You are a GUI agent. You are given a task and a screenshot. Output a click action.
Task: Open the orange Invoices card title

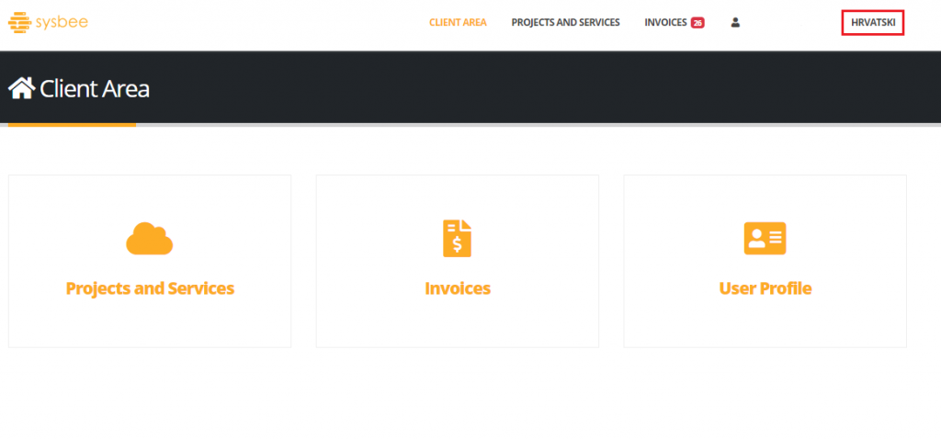(457, 288)
